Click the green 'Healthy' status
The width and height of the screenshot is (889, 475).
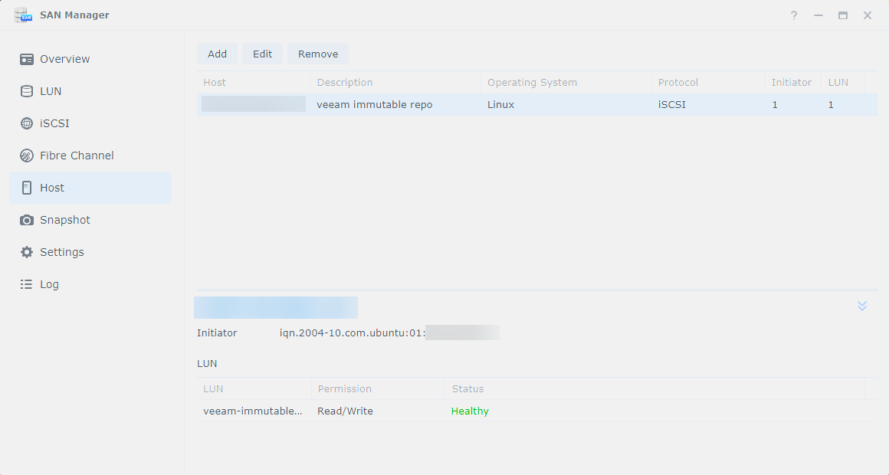(470, 411)
